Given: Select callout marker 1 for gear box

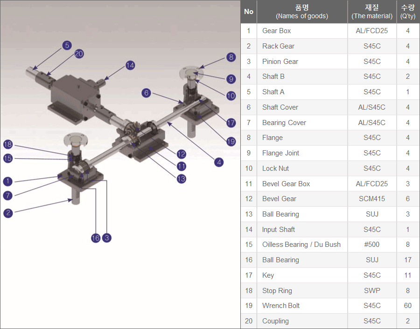Looking at the screenshot, I should 7,181.
